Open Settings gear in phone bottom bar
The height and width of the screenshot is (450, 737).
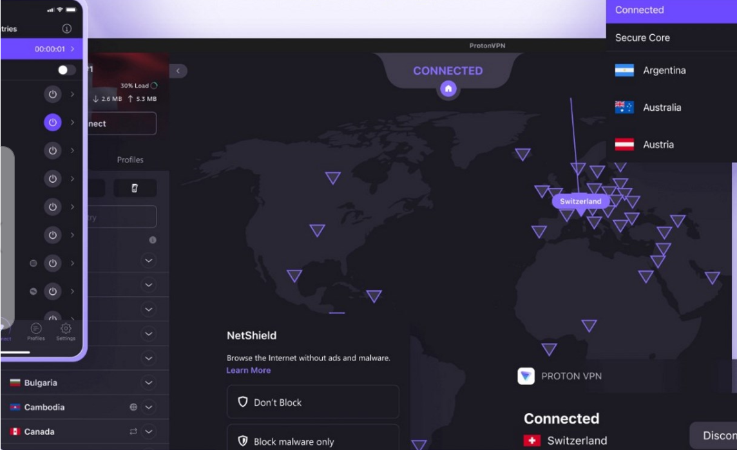[x=66, y=332]
